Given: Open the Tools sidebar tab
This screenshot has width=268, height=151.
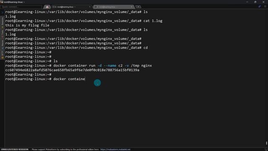Looking at the screenshot, I should 3,34.
